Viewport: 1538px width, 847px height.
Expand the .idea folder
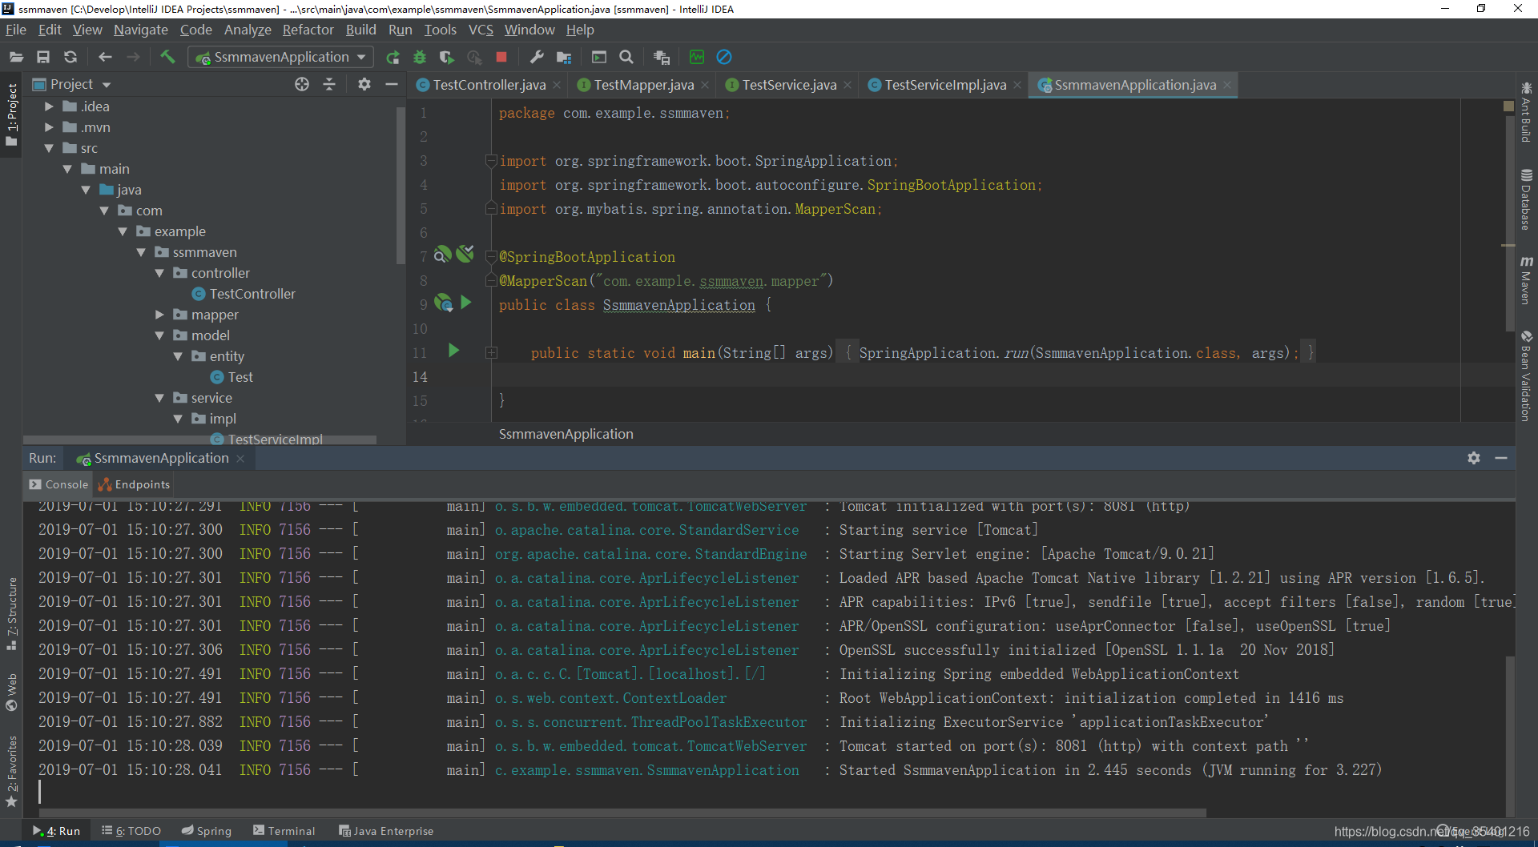pos(49,106)
